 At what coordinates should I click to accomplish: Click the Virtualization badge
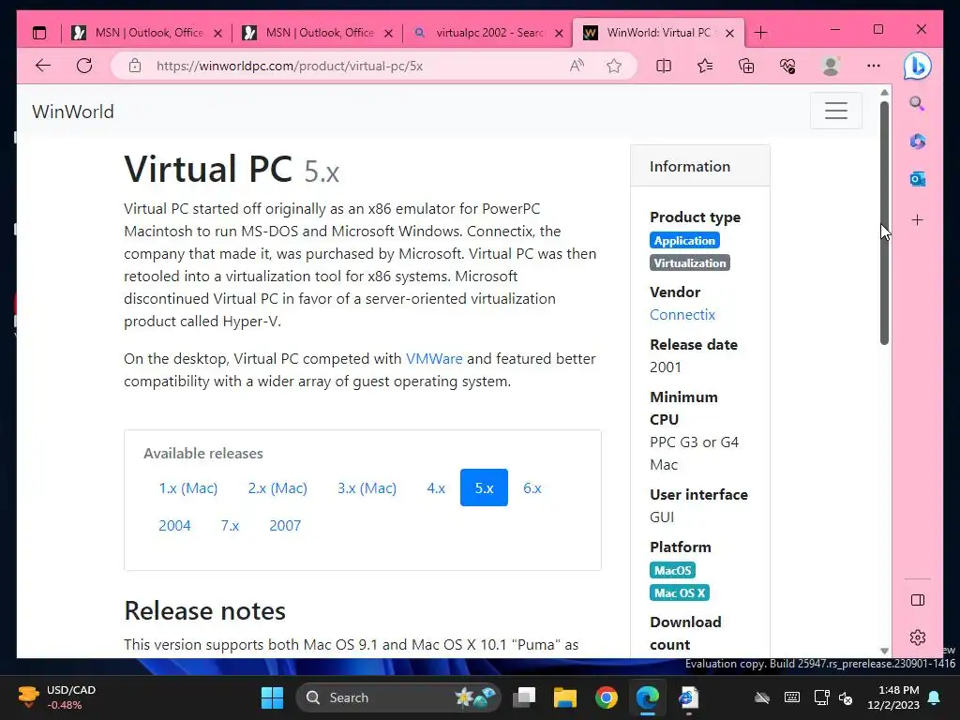(689, 263)
